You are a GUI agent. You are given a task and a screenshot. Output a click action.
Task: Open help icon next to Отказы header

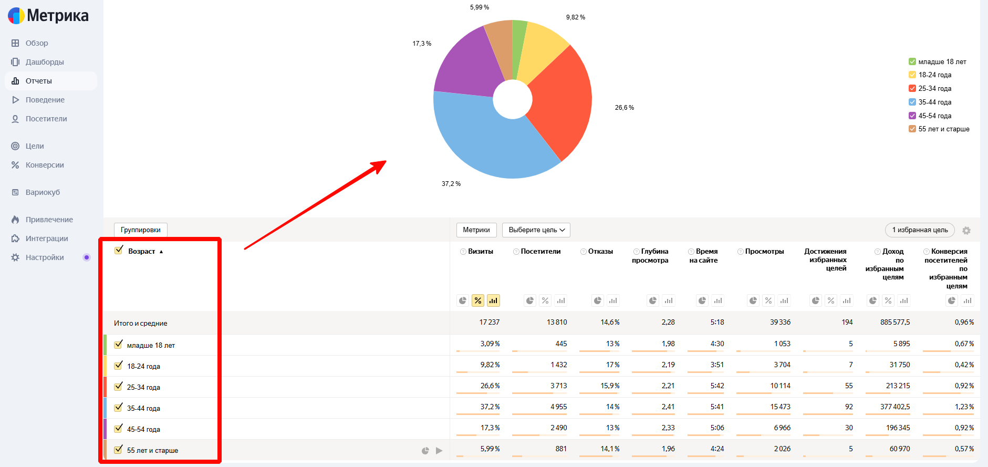pos(584,252)
